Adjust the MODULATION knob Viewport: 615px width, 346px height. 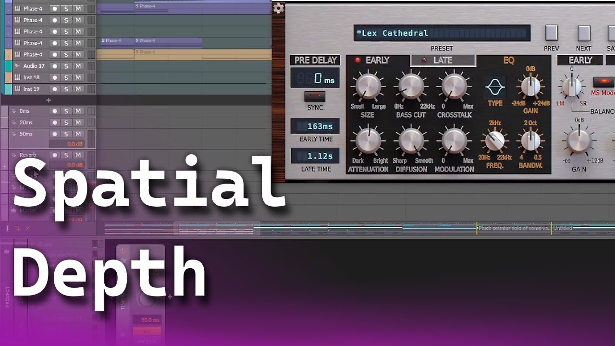[454, 141]
